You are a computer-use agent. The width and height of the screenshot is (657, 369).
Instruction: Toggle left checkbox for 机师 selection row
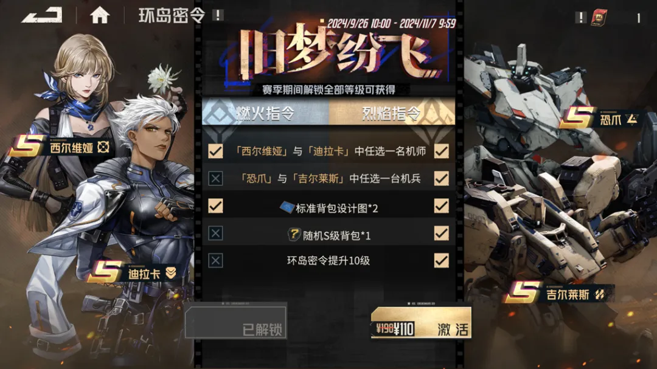(215, 151)
